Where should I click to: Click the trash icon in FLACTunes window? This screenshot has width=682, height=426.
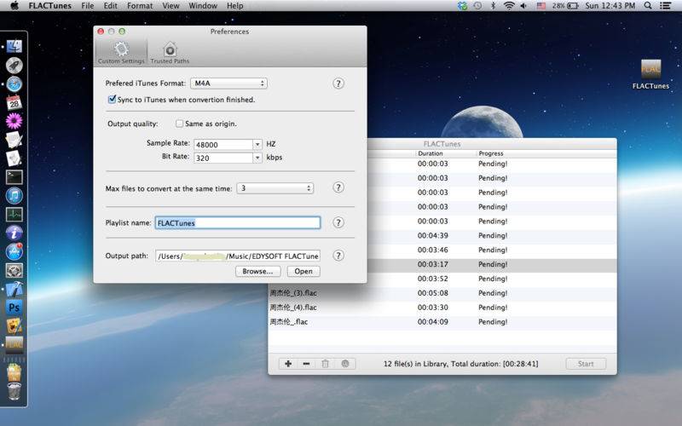click(x=326, y=364)
